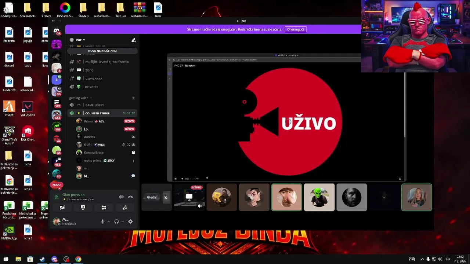Add channel to gaming voice category

133,98
